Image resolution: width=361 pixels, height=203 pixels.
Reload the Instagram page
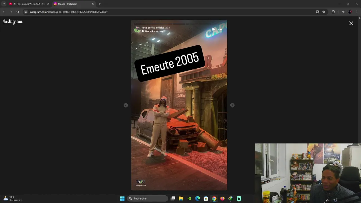coord(17,12)
